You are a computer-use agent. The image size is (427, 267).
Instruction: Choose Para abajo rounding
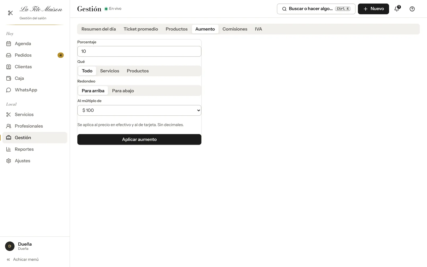(x=123, y=91)
